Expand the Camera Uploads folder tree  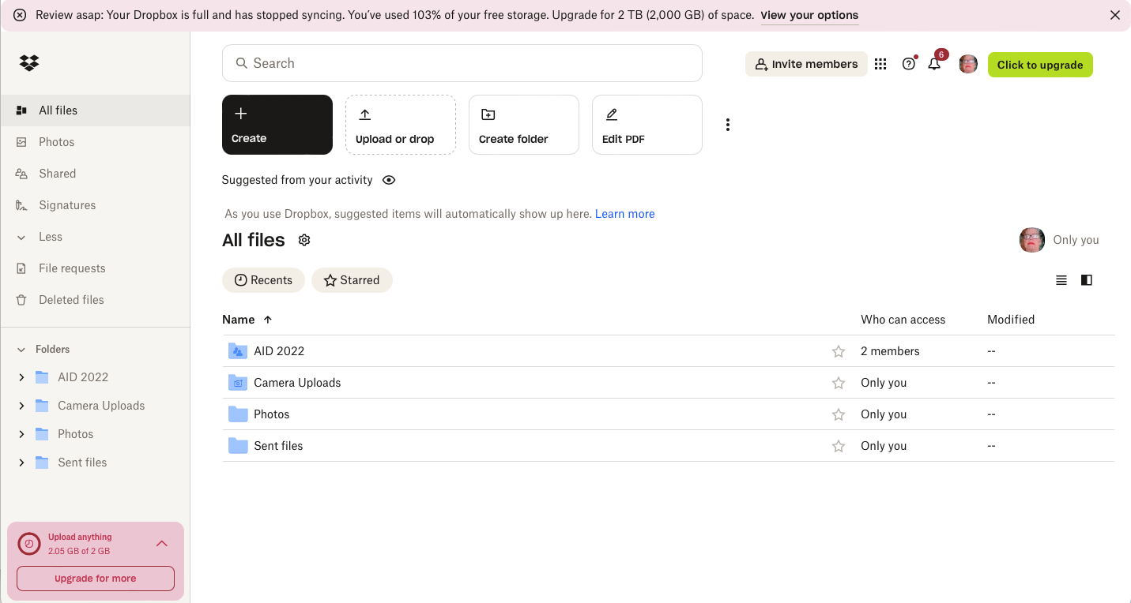pos(21,405)
